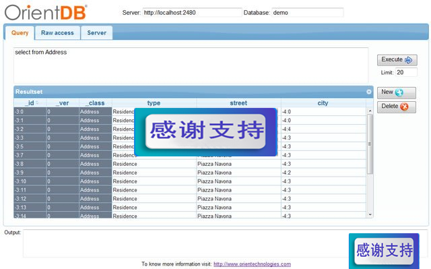Click the New record button

[397, 92]
